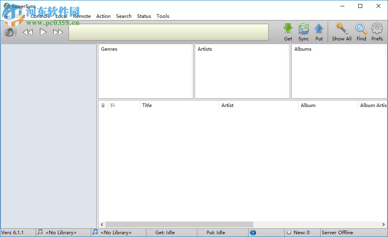Click the horizontal scrollbar thumb

point(179,224)
